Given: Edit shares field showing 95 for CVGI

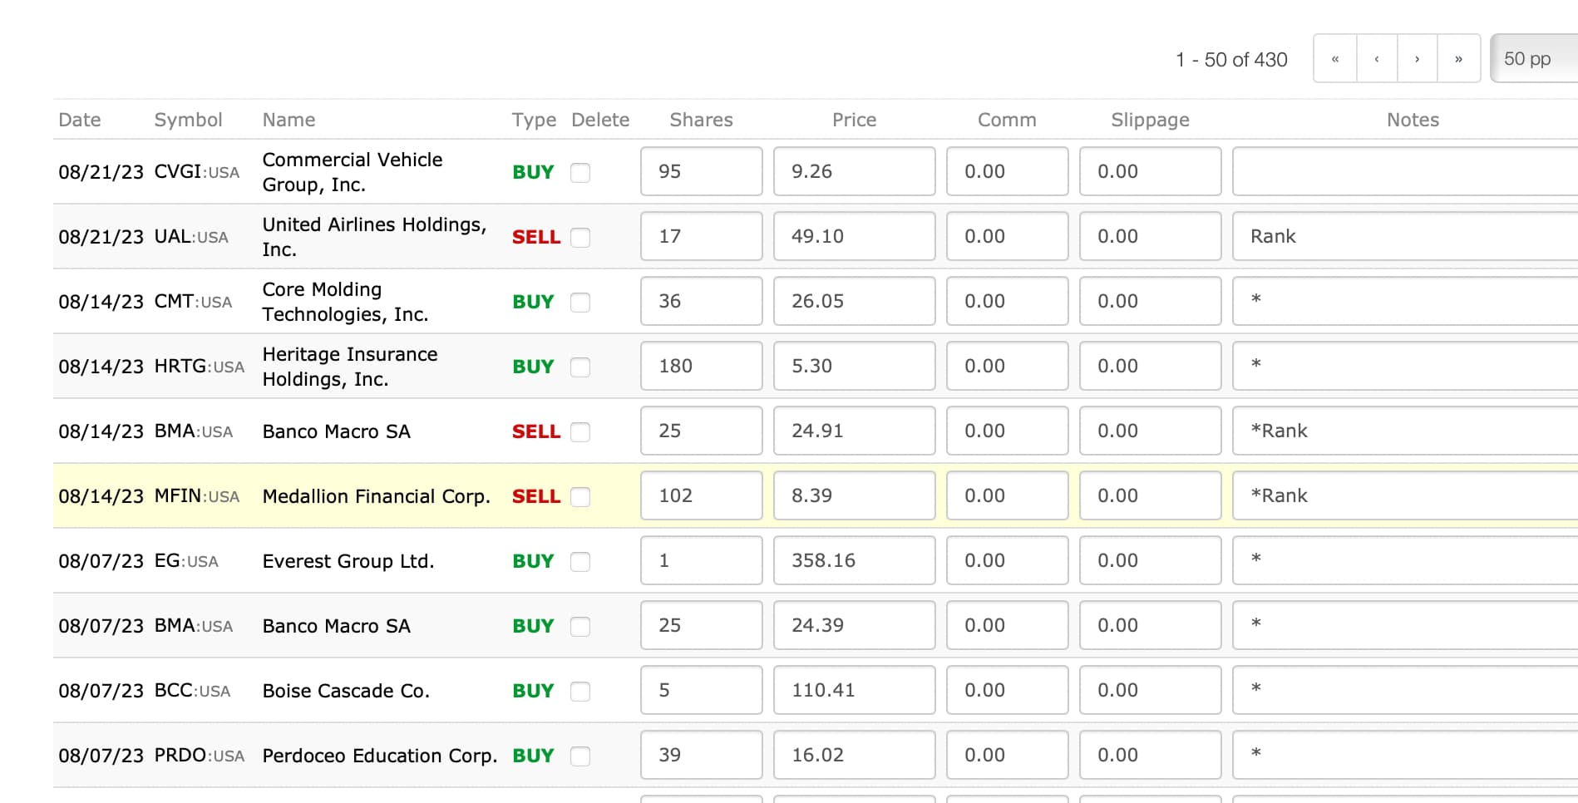Looking at the screenshot, I should [x=701, y=171].
